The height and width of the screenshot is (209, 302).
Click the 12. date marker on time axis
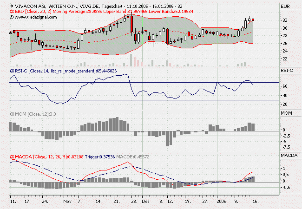170,202
